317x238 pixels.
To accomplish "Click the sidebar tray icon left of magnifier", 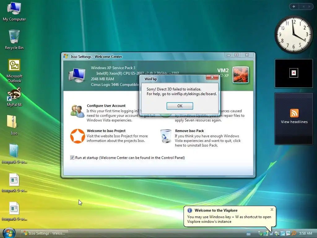I will 288,233.
